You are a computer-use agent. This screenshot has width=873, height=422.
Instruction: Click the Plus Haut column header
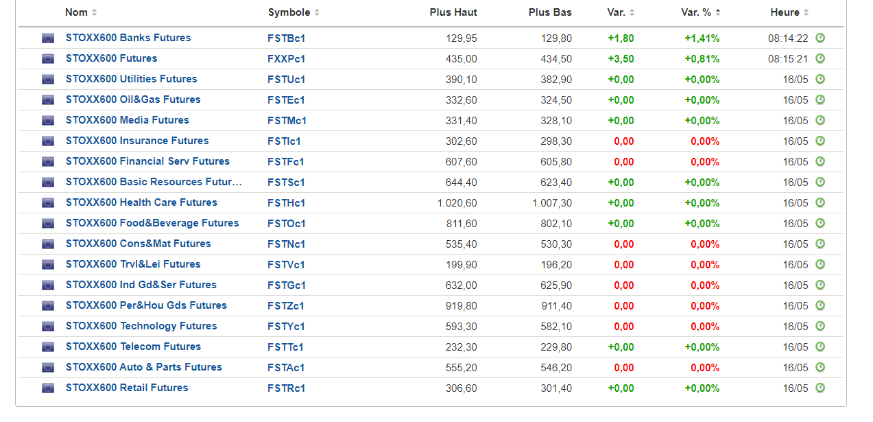click(453, 12)
